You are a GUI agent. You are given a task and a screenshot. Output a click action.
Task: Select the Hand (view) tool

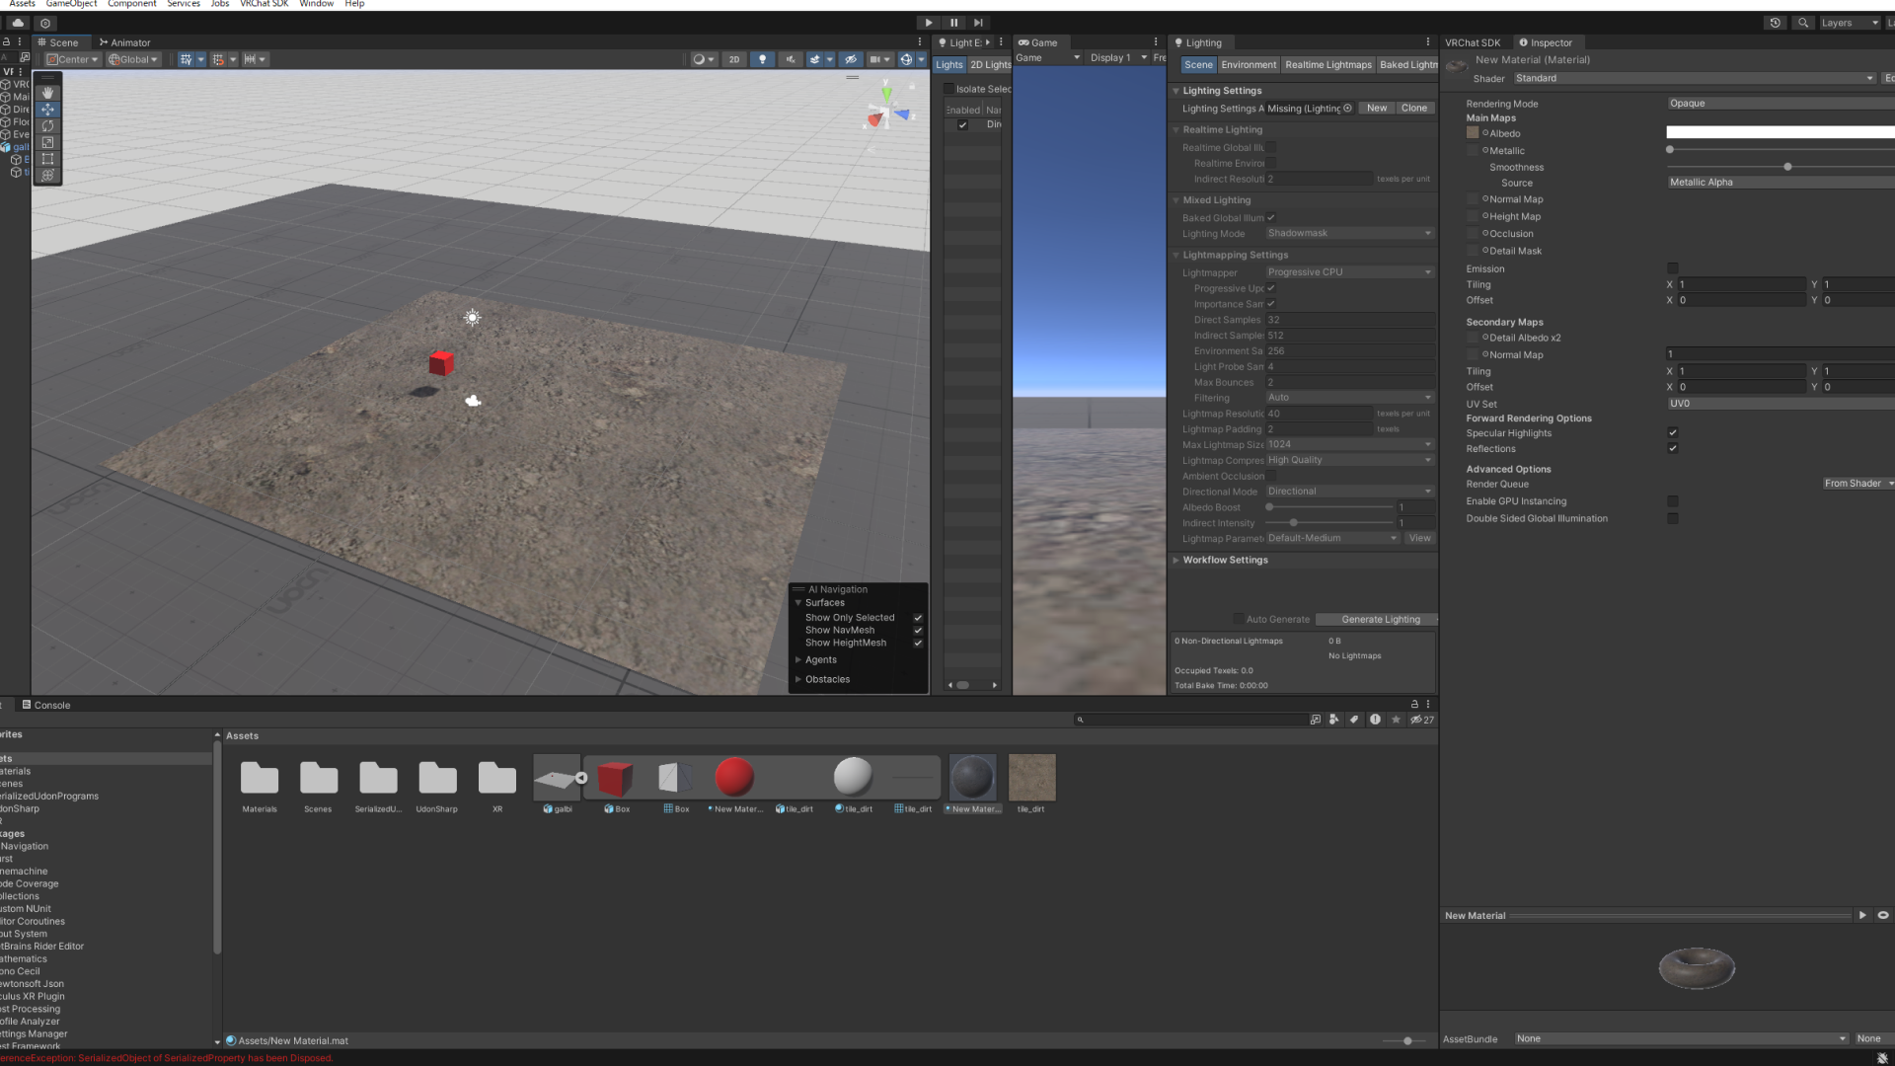(47, 93)
